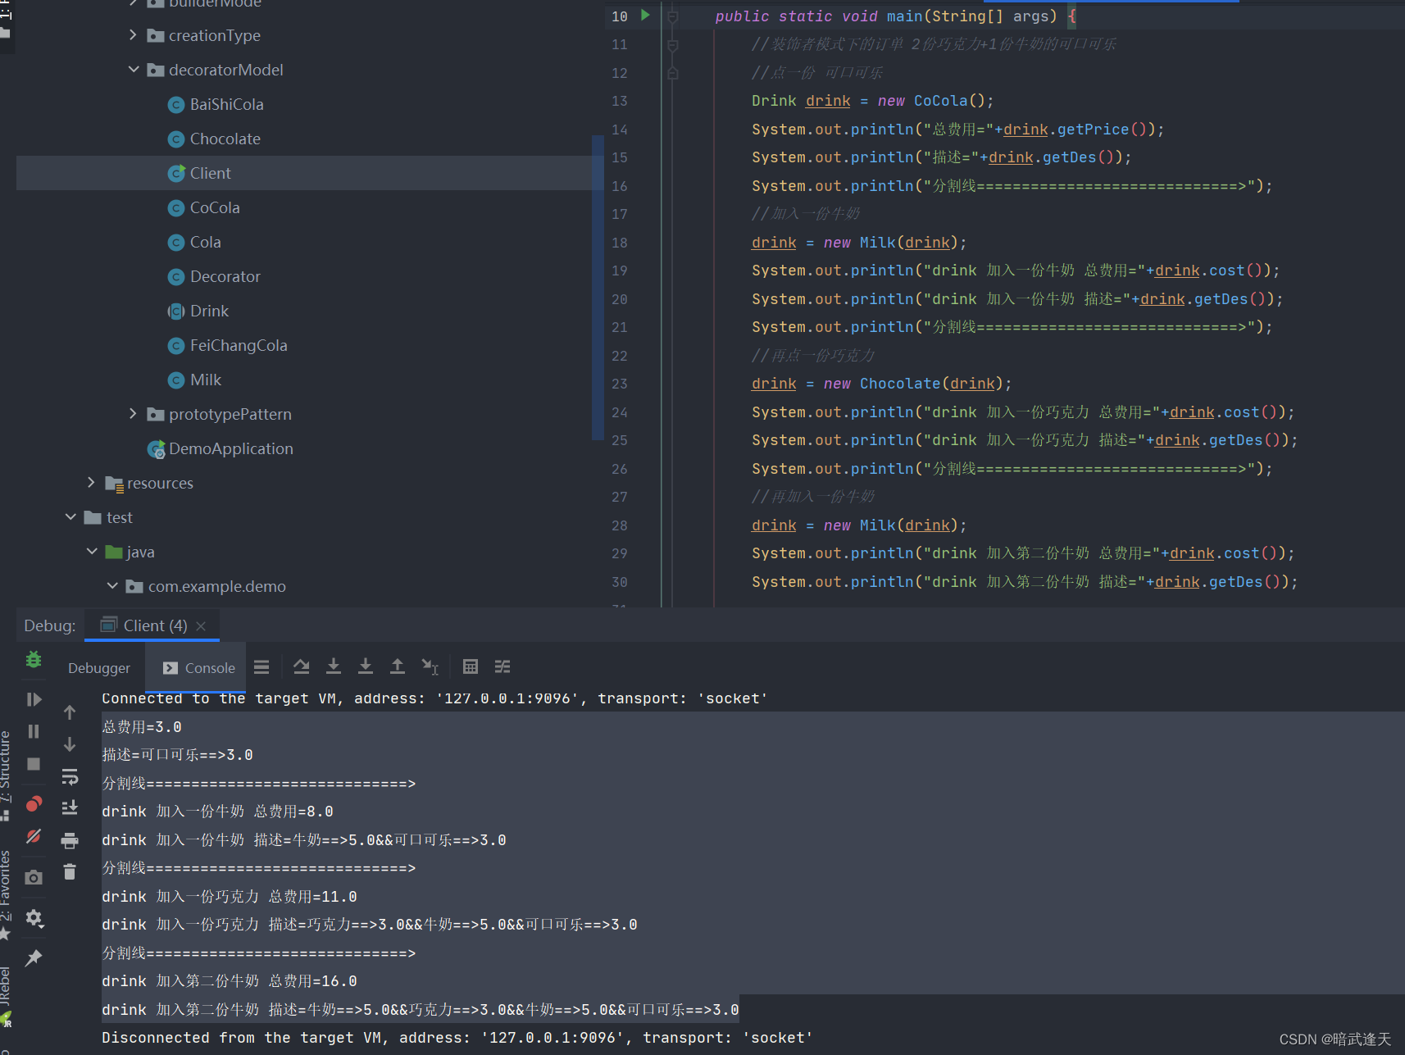
Task: Stop the debug session
Action: tap(34, 764)
